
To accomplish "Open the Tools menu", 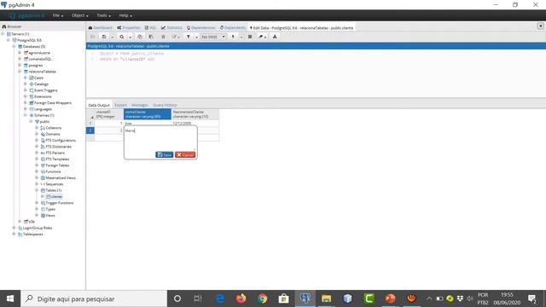I will point(104,15).
